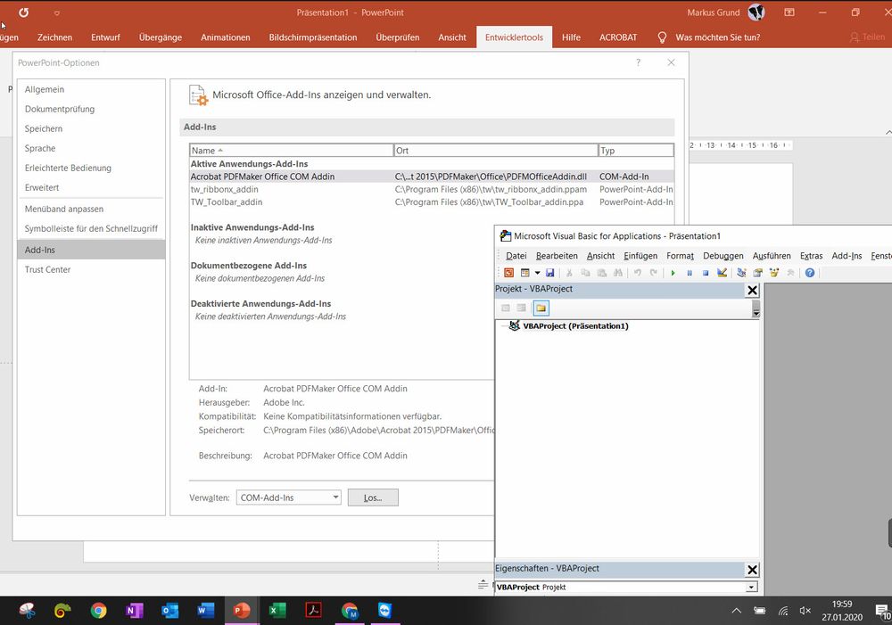Sort add-ins by the Typ column header
This screenshot has width=892, height=625.
[x=636, y=151]
